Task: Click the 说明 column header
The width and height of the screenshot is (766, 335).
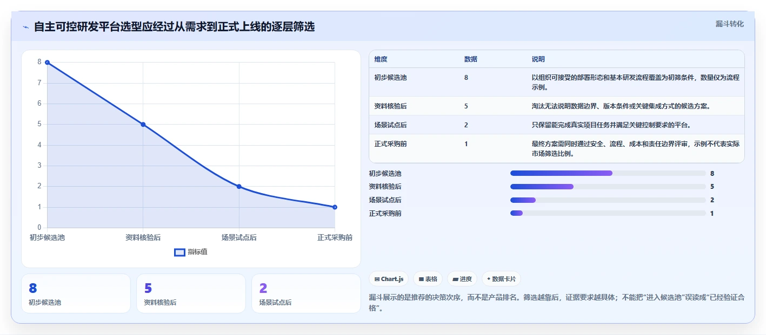Action: point(538,59)
